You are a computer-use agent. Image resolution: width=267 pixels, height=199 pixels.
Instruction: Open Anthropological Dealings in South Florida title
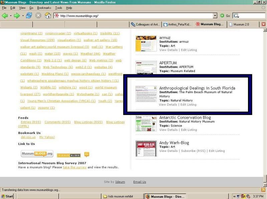point(197,88)
